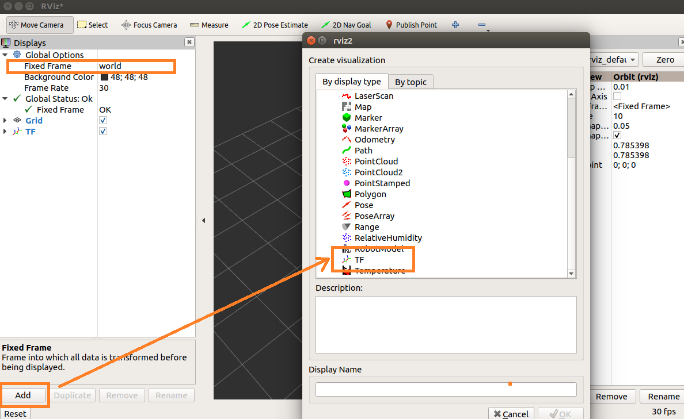Screen dimensions: 684x419
Task: Select the Publish Point tool
Action: click(x=411, y=25)
